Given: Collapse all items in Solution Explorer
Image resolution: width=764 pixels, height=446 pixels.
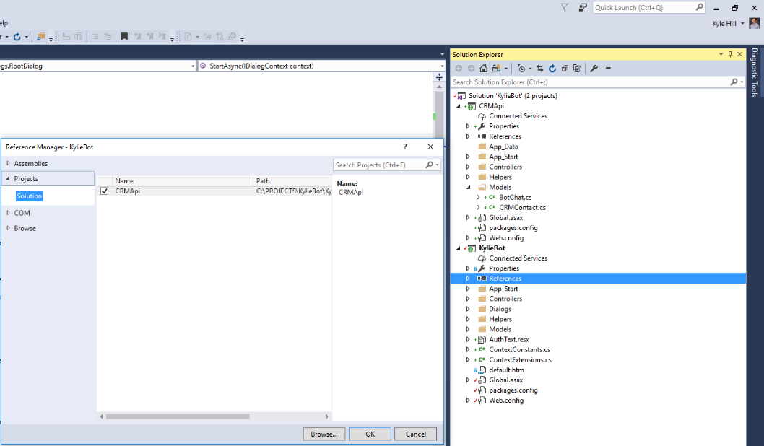Looking at the screenshot, I should point(565,68).
